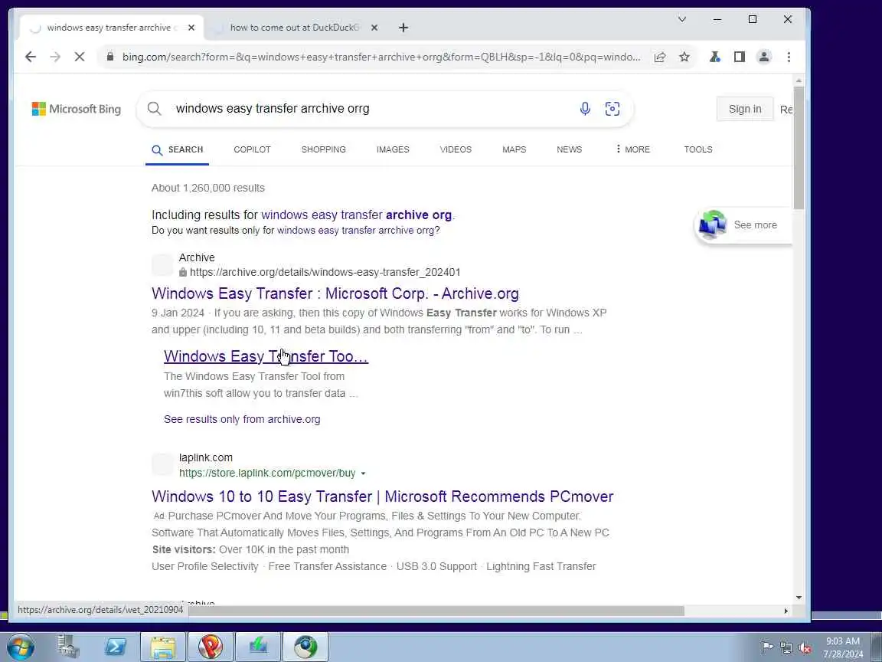Click the red P application taskbar icon

click(210, 647)
